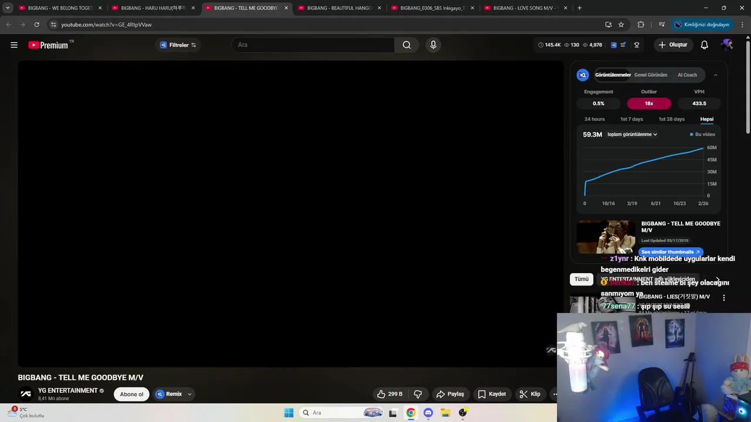
Task: Select the Hepsi time range
Action: (x=706, y=119)
